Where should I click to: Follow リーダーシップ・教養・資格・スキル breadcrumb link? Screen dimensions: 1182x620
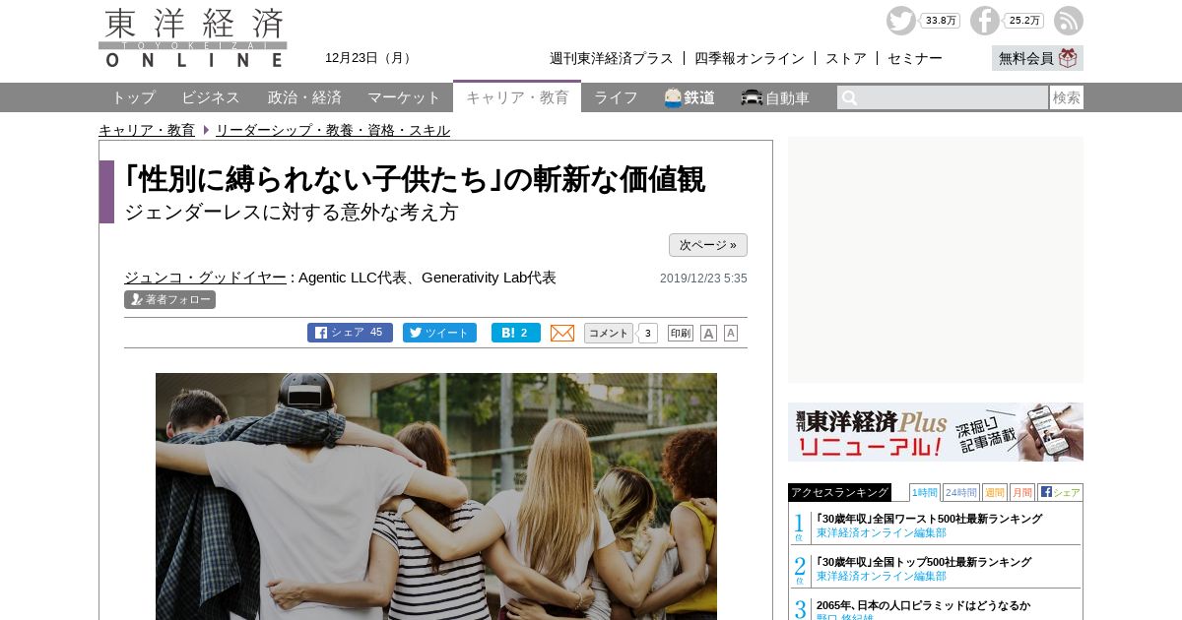[333, 130]
